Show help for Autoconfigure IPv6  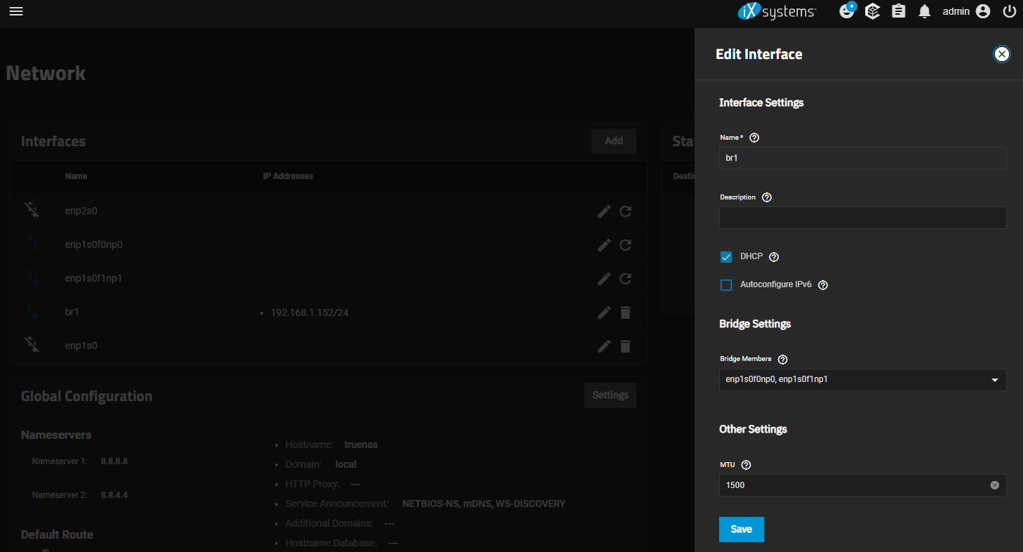823,285
